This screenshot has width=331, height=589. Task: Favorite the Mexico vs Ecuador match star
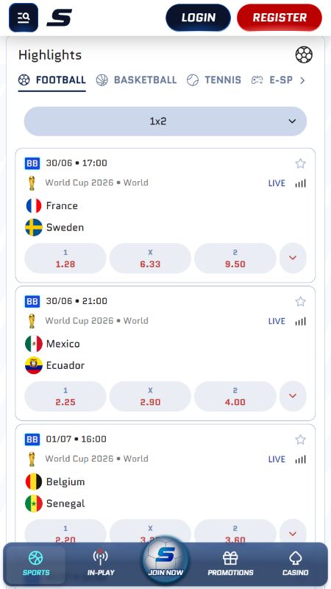[300, 302]
